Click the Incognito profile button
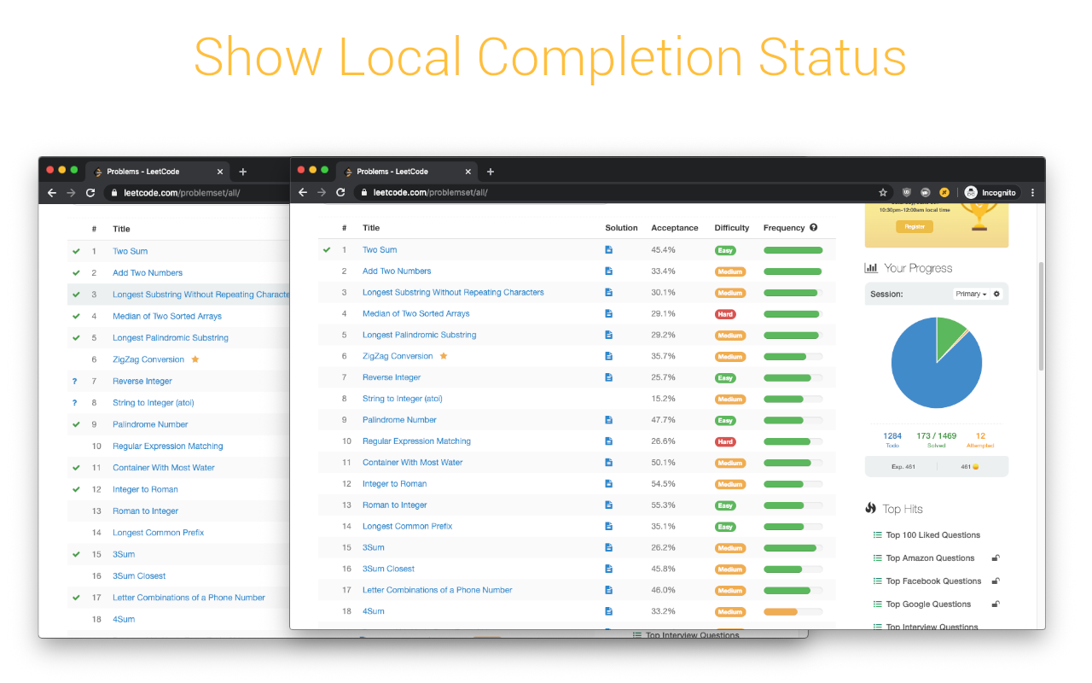 990,193
